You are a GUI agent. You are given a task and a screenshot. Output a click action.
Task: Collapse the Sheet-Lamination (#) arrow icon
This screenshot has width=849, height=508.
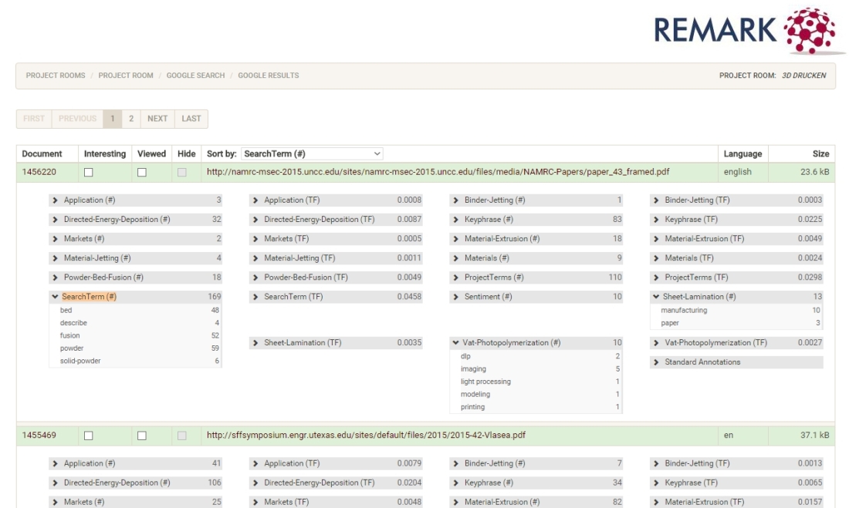(656, 297)
